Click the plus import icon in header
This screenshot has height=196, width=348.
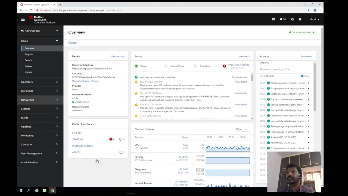click(292, 19)
